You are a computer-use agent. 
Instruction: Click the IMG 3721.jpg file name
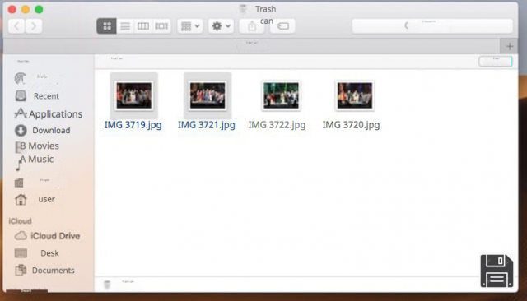[207, 125]
